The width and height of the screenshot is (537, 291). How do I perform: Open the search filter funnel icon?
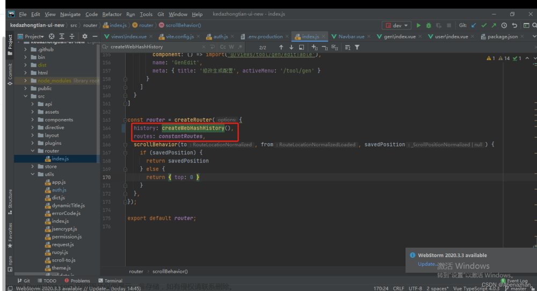357,47
